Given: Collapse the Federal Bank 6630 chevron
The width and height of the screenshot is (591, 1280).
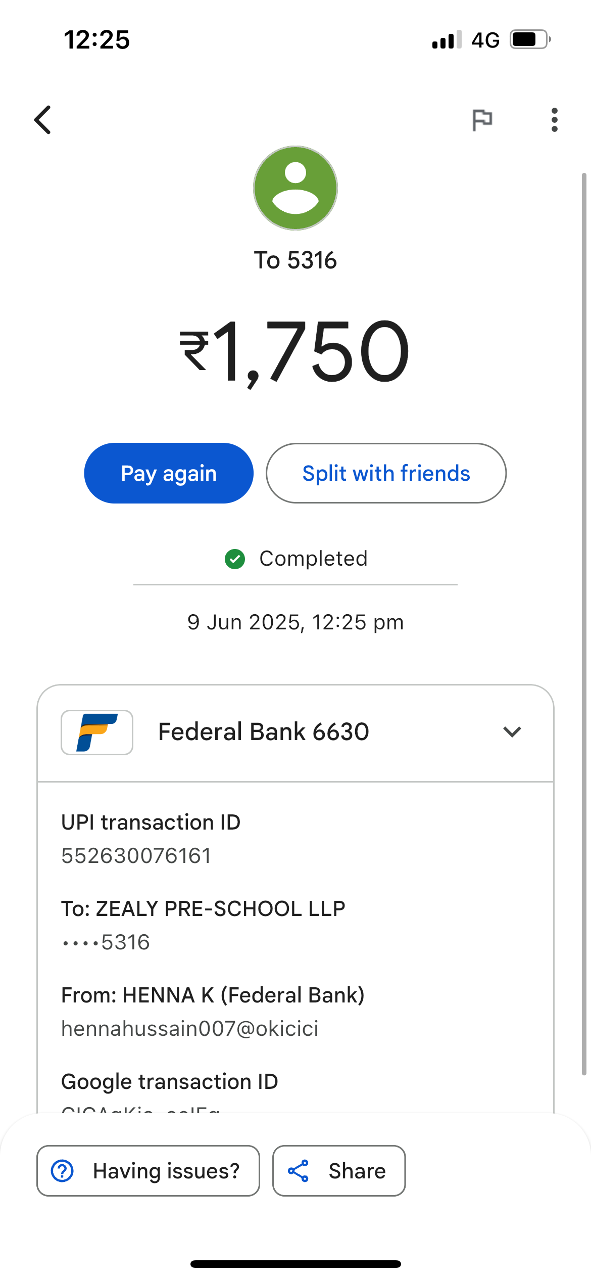Looking at the screenshot, I should [512, 732].
